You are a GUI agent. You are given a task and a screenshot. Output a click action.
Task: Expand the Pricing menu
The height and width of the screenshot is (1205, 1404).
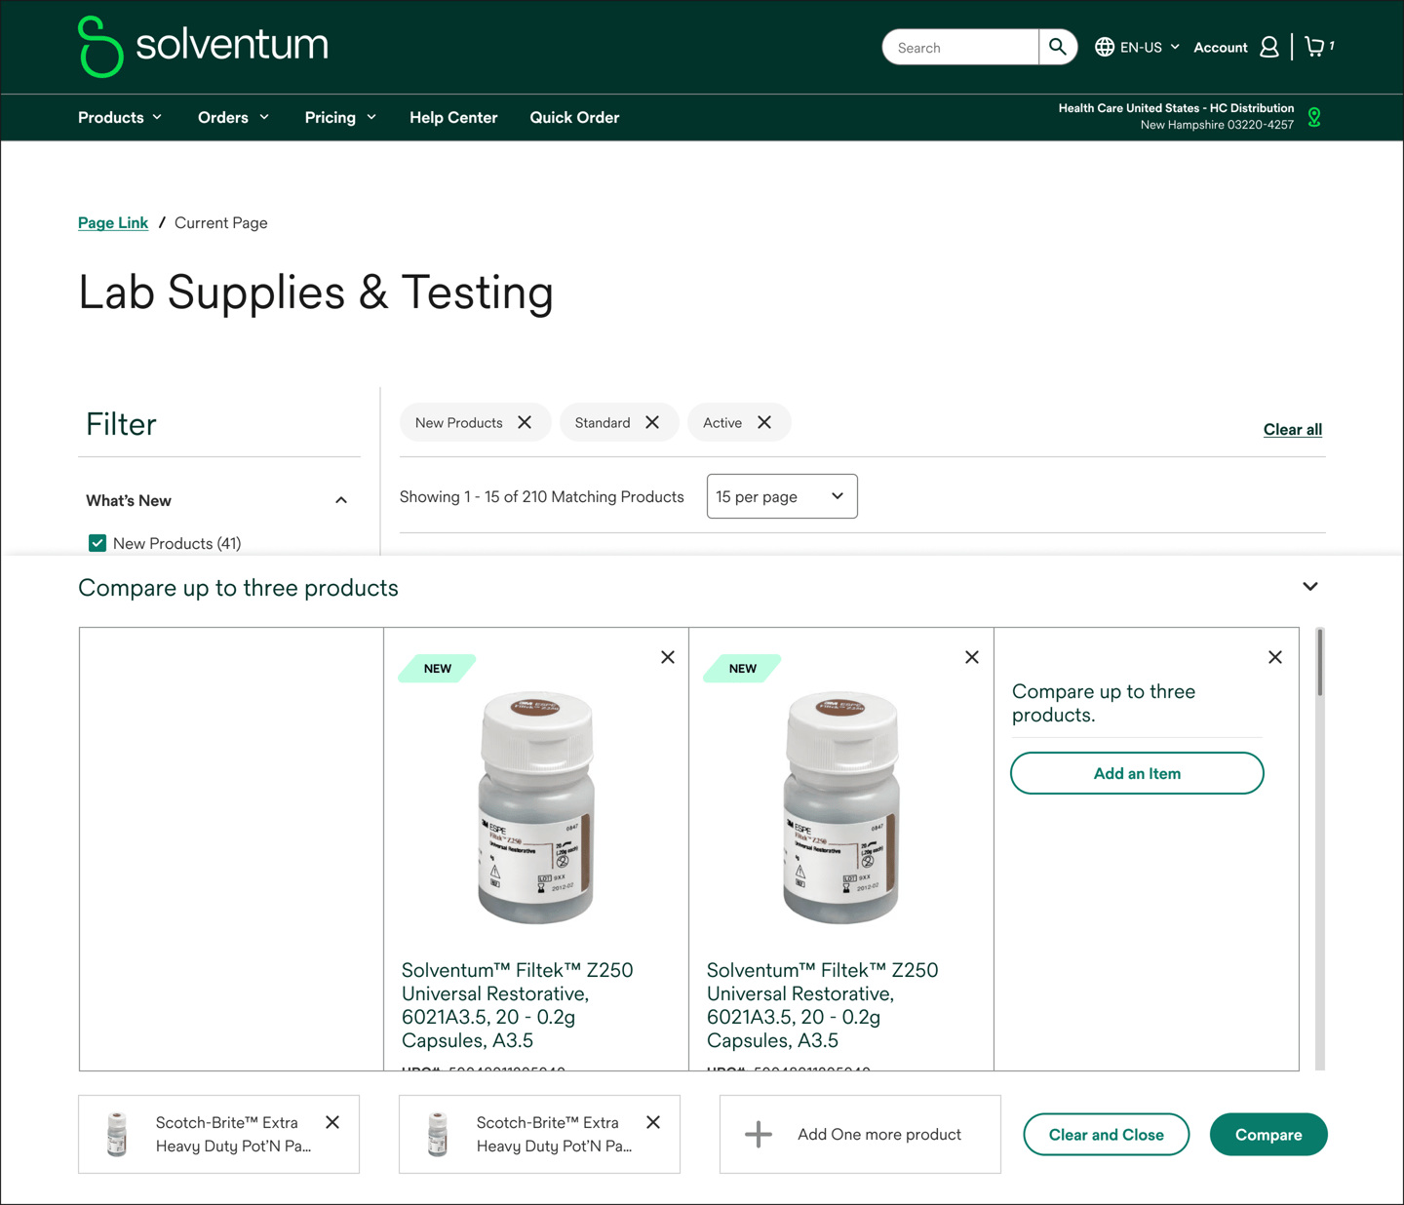tap(340, 117)
